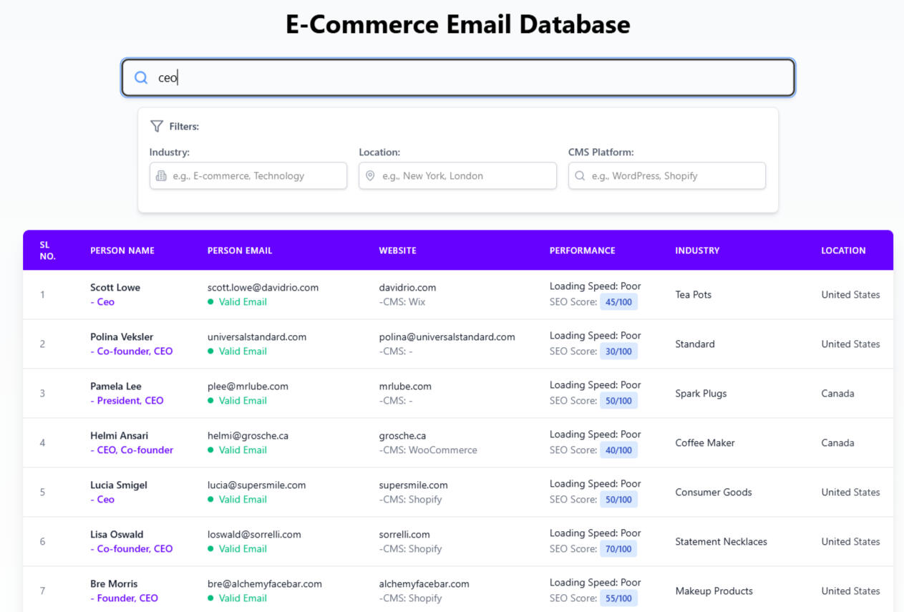Click the search icon in CMS Platform field

[x=580, y=176]
